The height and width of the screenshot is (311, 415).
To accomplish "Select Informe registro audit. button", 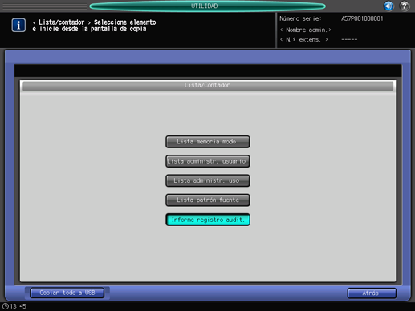I will [208, 220].
